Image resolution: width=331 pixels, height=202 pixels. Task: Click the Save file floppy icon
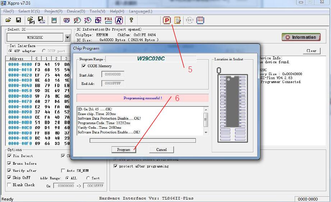(x=19, y=20)
